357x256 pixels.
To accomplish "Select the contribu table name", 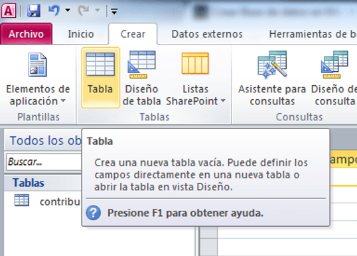I will (60, 201).
